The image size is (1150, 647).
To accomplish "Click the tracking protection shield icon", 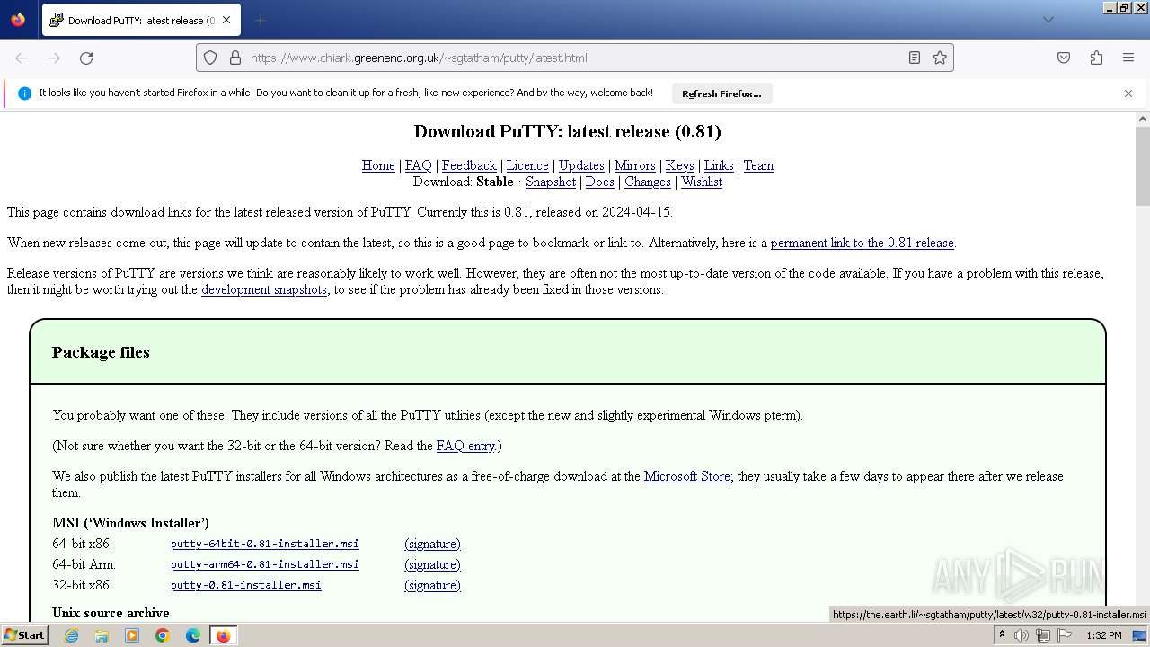I will pyautogui.click(x=210, y=58).
